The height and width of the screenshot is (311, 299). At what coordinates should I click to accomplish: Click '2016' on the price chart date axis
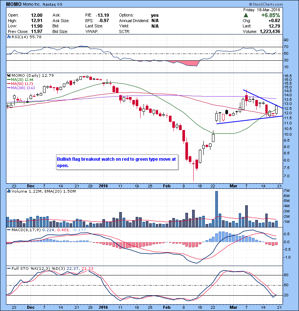(103, 186)
